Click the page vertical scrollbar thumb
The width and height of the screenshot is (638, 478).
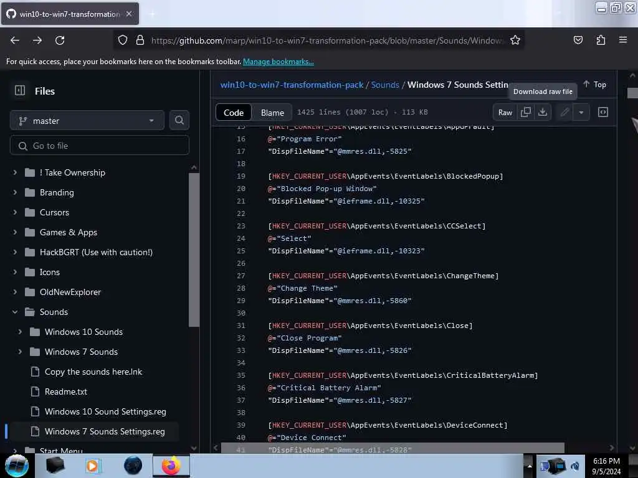(x=632, y=93)
